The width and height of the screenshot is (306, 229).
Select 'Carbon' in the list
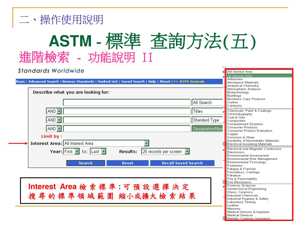(x=232, y=102)
